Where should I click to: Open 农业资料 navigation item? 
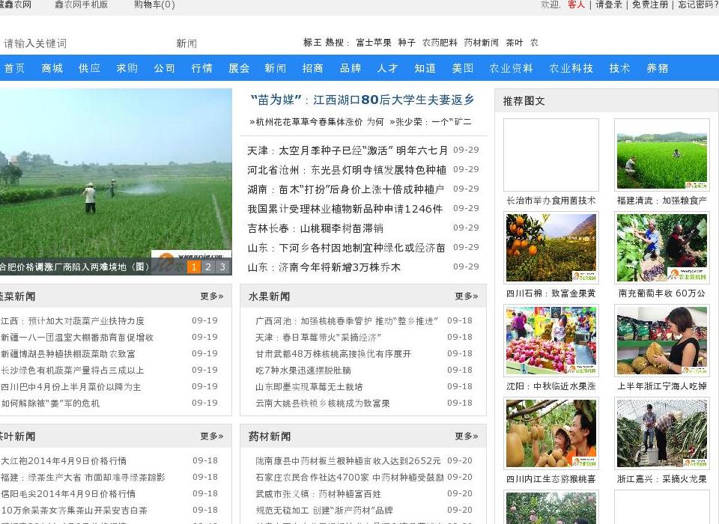pos(511,68)
